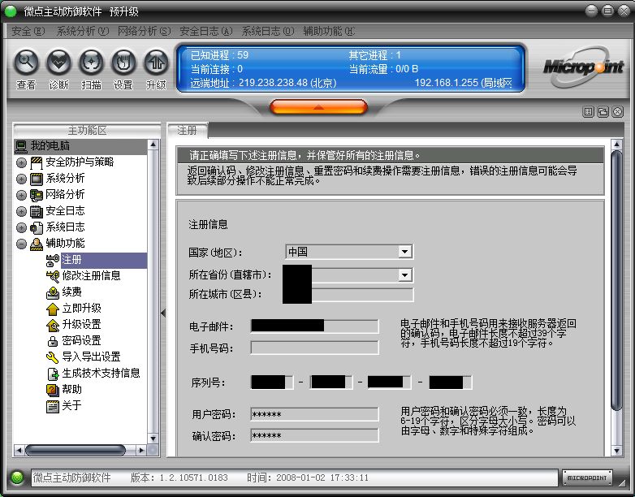Screen dimensions: 635x497
Task: Click the 确认密码 password field
Action: click(x=315, y=435)
